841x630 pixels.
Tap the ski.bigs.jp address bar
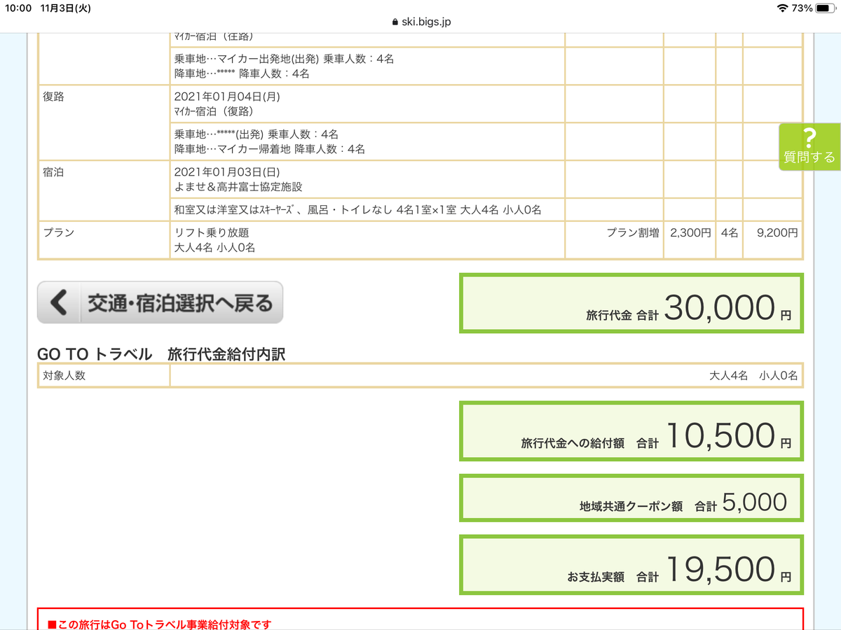(x=420, y=22)
